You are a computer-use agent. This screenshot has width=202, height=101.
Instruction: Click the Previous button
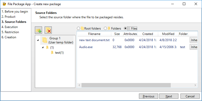coord(148,96)
